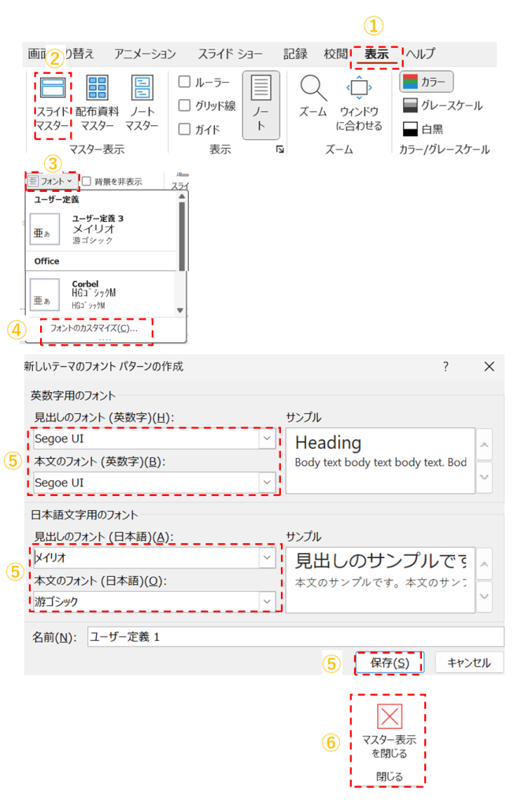Click the Name (名前) text field
This screenshot has height=806, width=514.
pyautogui.click(x=294, y=636)
